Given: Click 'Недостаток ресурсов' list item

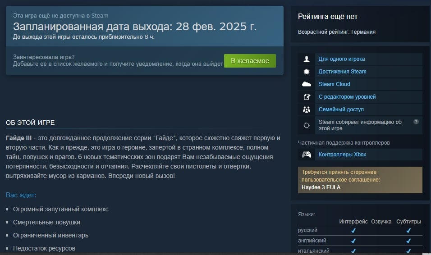Looking at the screenshot, I should pos(44,248).
